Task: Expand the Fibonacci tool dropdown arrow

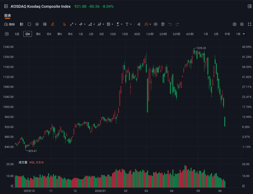Action: 112,24
